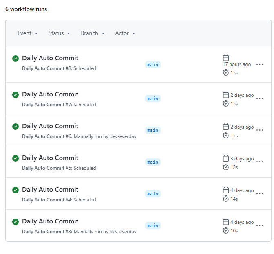Screen dimensions: 274x254
Task: Open the three-dot menu for run #5
Action: coord(260,162)
